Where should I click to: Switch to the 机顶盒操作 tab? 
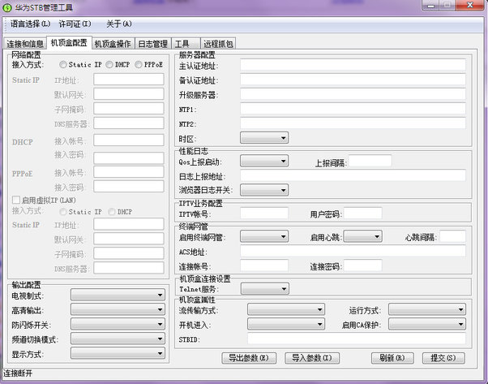113,44
